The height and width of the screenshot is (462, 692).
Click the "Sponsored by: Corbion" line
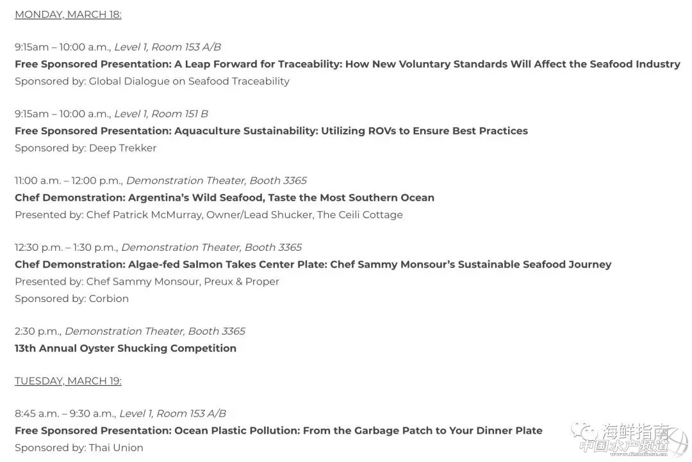click(72, 298)
